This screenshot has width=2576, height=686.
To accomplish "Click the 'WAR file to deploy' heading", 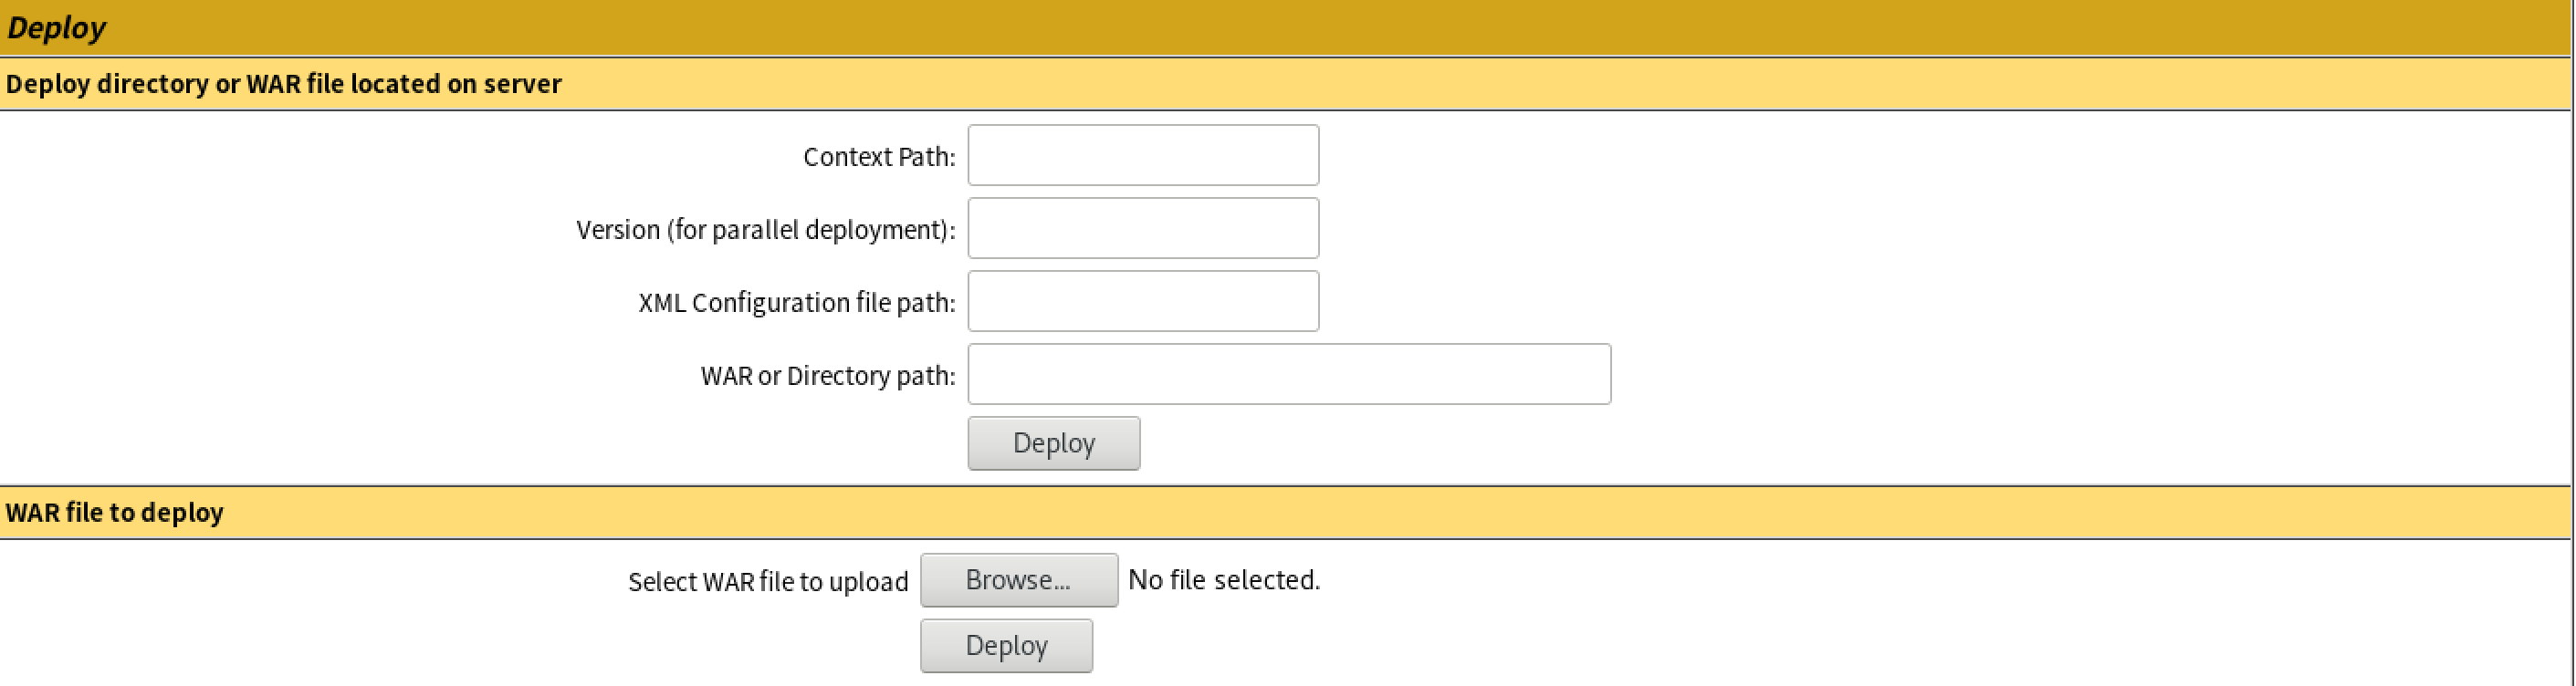I will pyautogui.click(x=114, y=513).
